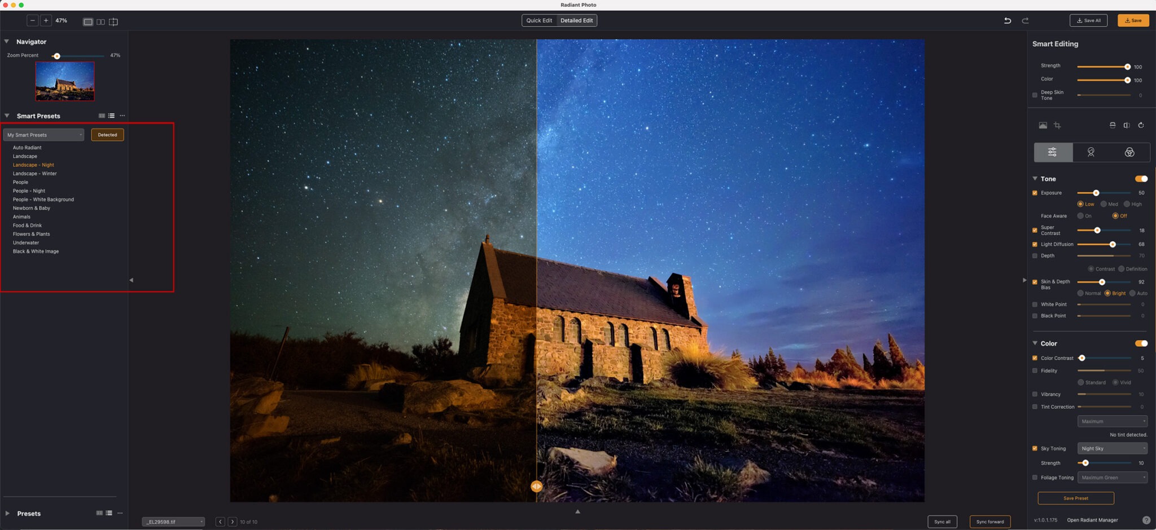The height and width of the screenshot is (530, 1156).
Task: Expand the Presets panel
Action: click(7, 513)
